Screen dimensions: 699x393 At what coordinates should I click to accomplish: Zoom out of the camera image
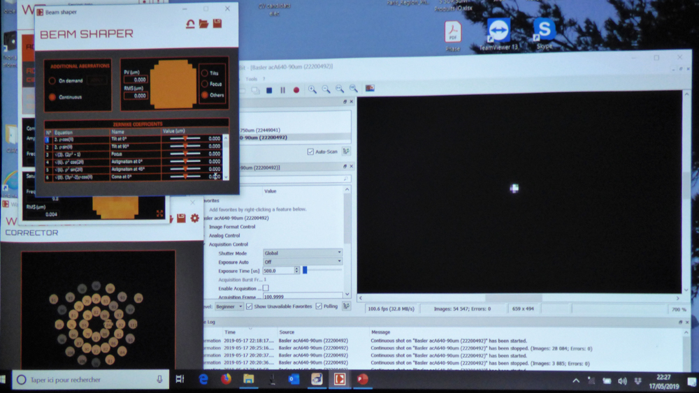click(326, 90)
